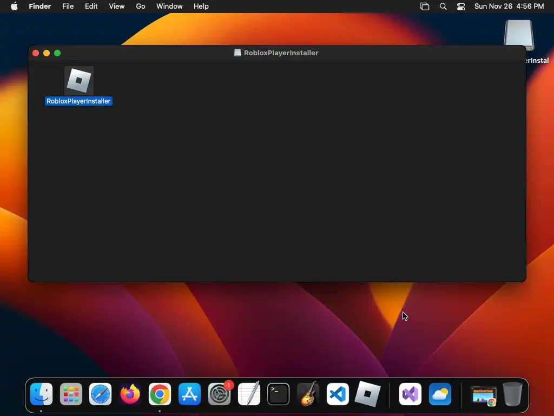Launch Firefox from the Dock
The height and width of the screenshot is (416, 554).
tap(130, 394)
